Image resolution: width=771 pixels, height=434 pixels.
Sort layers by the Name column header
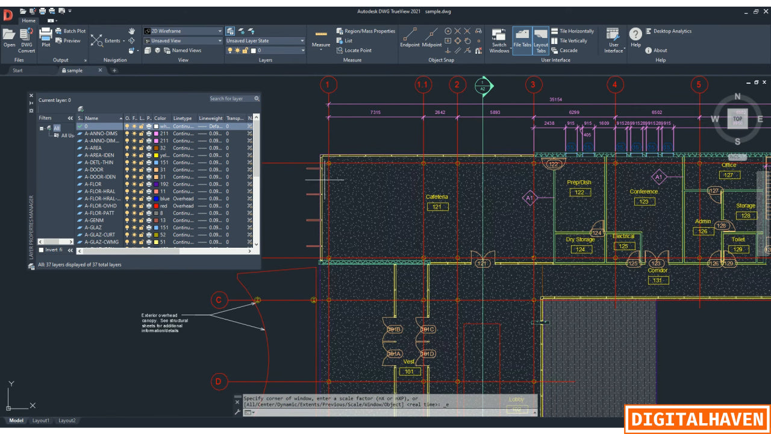pyautogui.click(x=103, y=118)
